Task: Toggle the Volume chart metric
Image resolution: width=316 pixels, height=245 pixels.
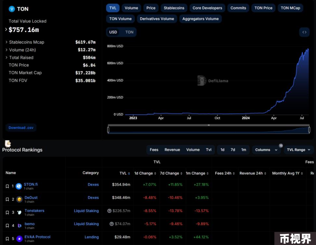Action: [x=131, y=8]
